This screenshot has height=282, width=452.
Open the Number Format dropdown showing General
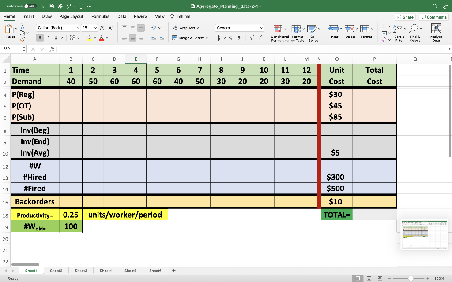(239, 27)
